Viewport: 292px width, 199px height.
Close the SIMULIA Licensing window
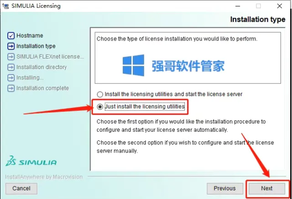point(280,6)
